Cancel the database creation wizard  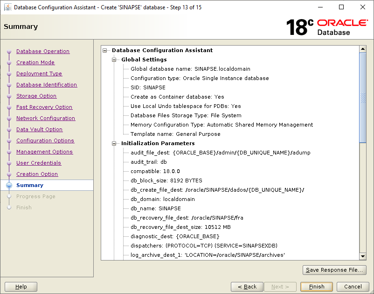click(x=353, y=287)
